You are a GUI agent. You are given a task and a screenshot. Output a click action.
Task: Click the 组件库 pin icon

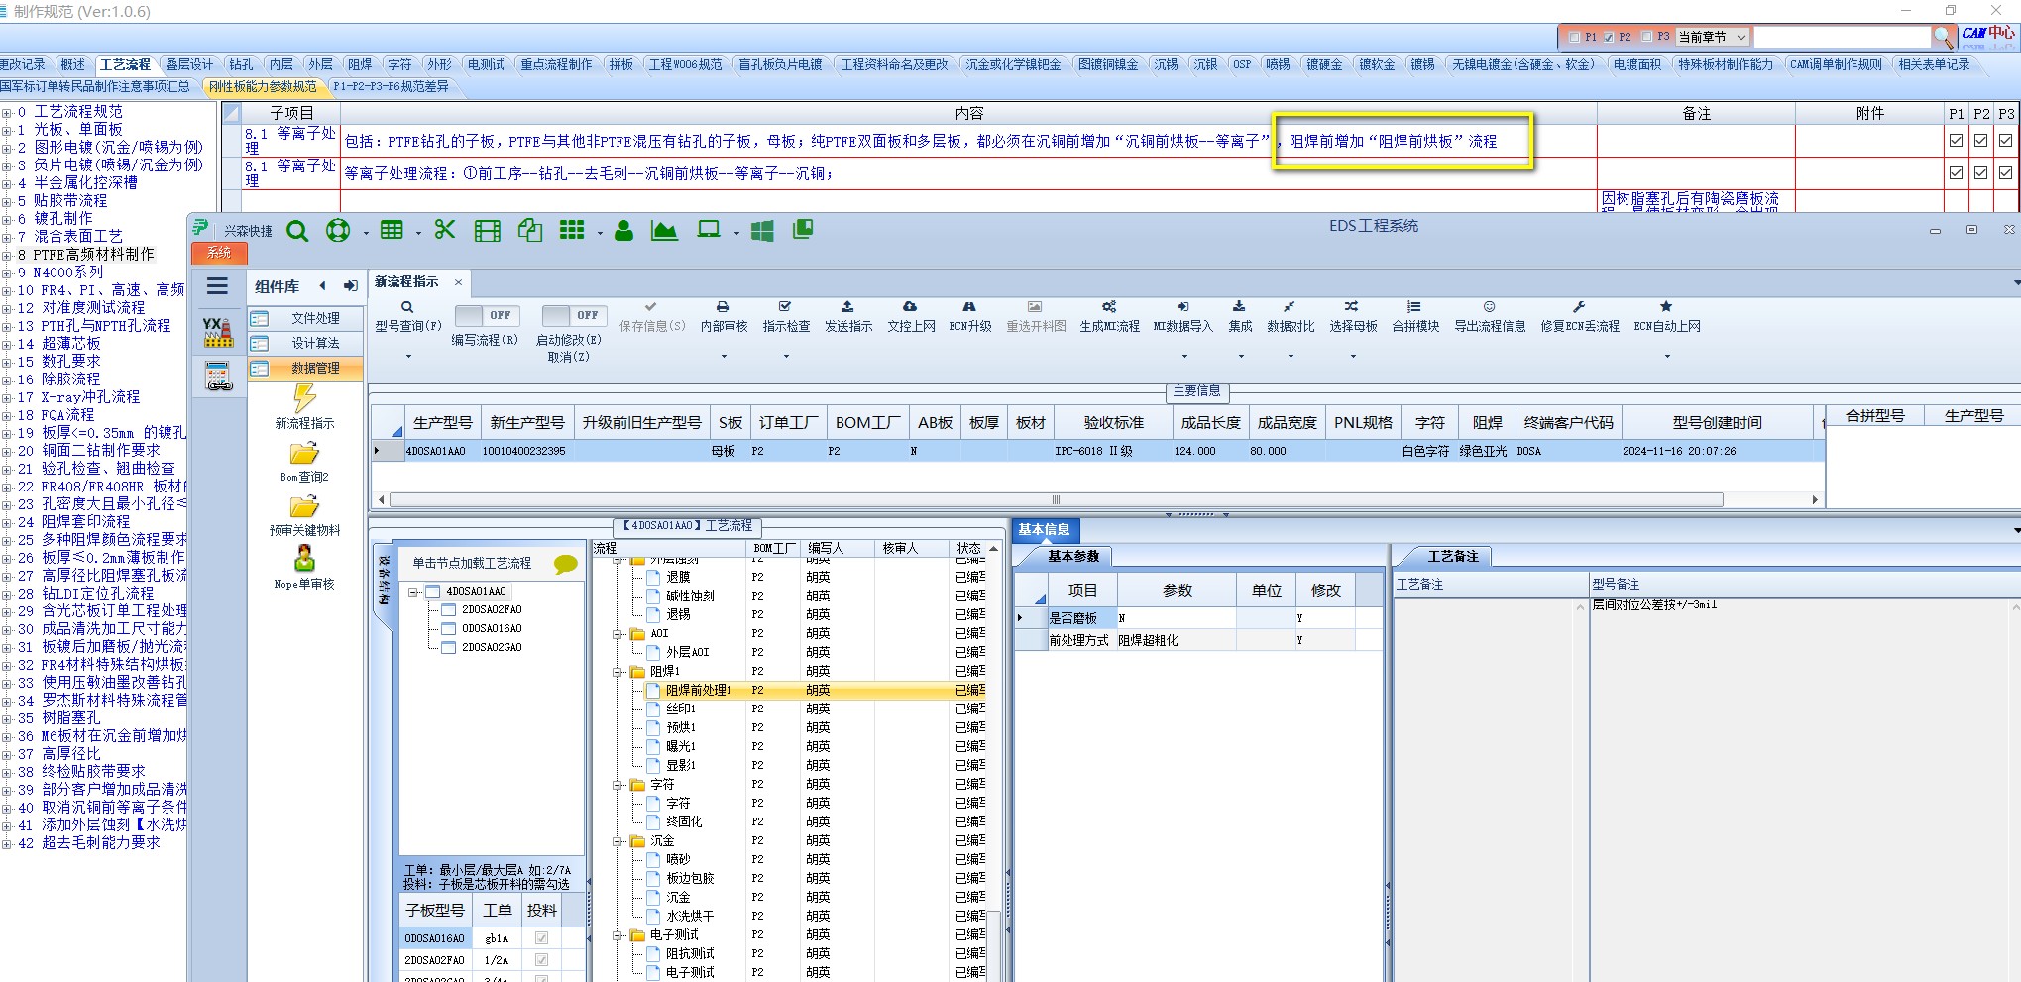pos(350,286)
